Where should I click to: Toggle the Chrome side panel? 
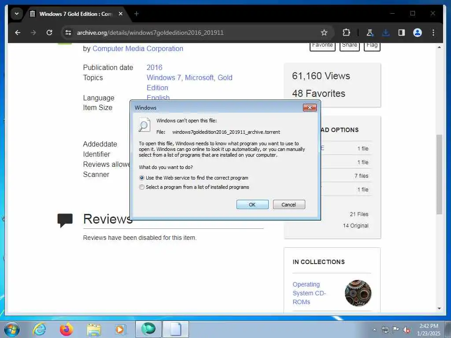402,33
